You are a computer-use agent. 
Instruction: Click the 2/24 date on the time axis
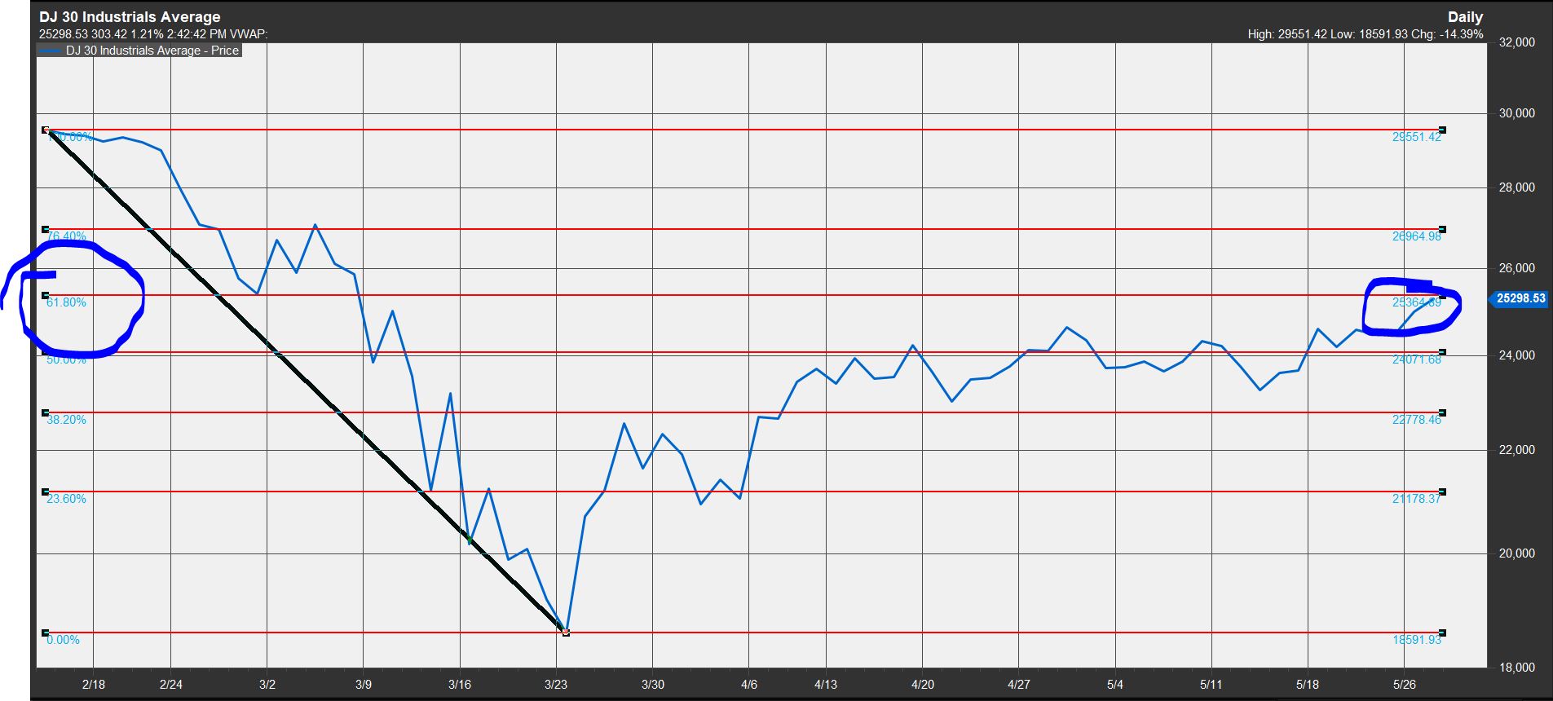[171, 685]
